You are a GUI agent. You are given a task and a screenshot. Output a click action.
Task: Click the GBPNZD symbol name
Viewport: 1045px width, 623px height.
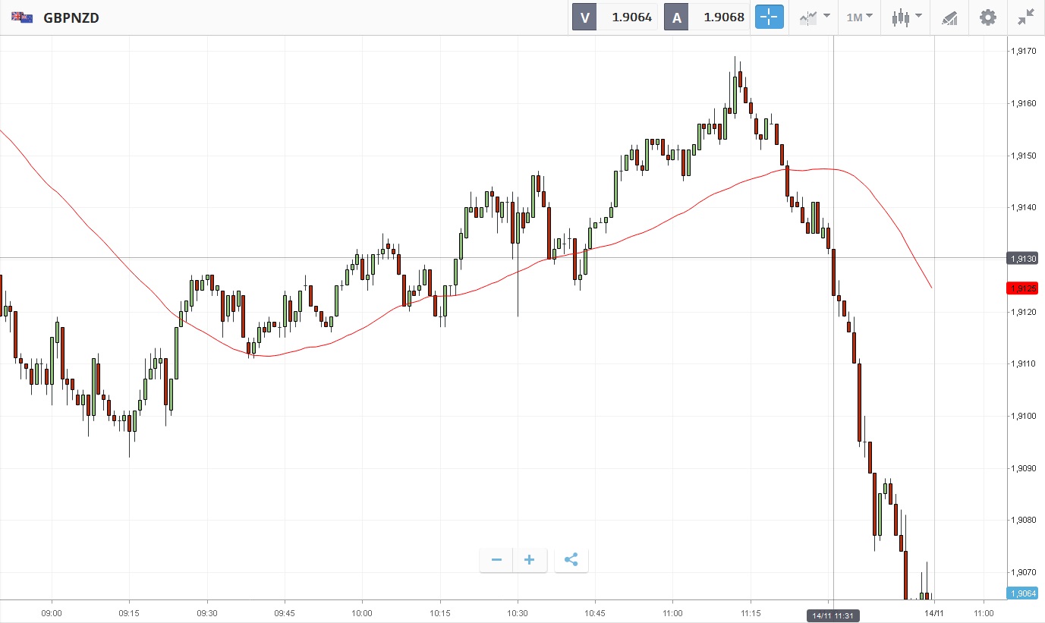point(71,17)
